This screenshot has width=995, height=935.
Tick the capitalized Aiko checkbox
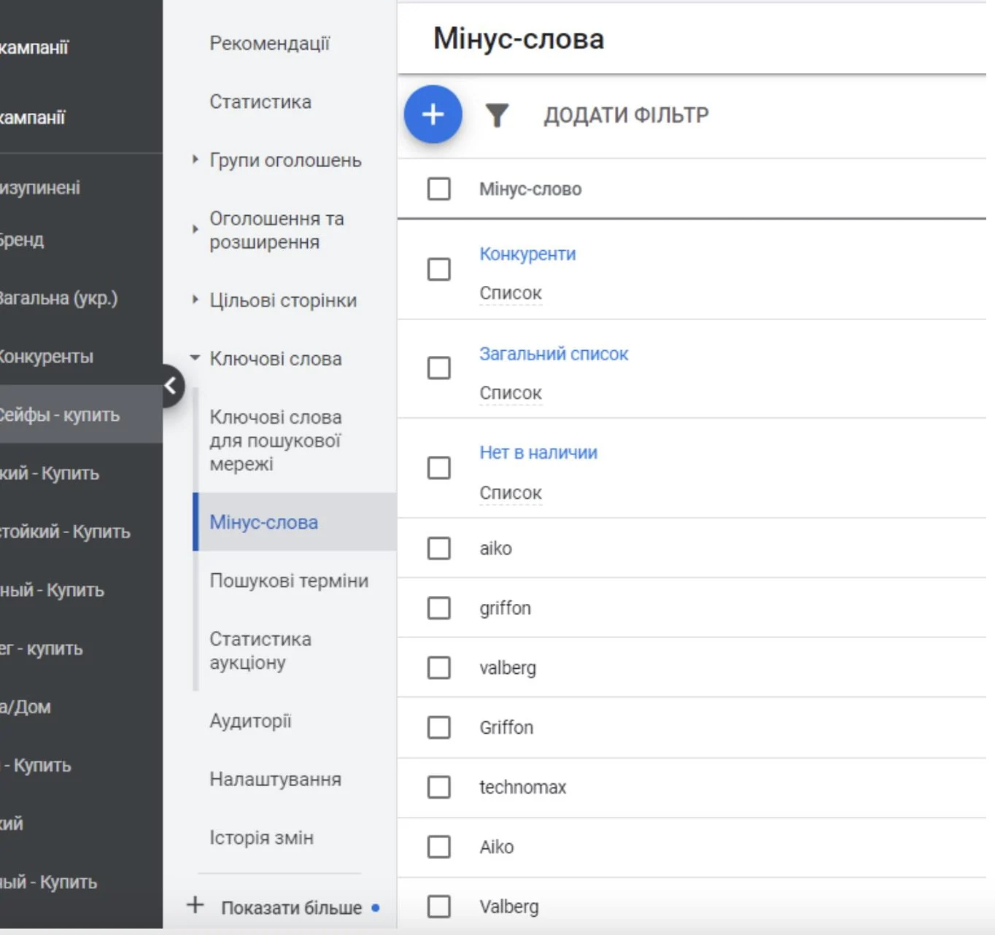438,847
